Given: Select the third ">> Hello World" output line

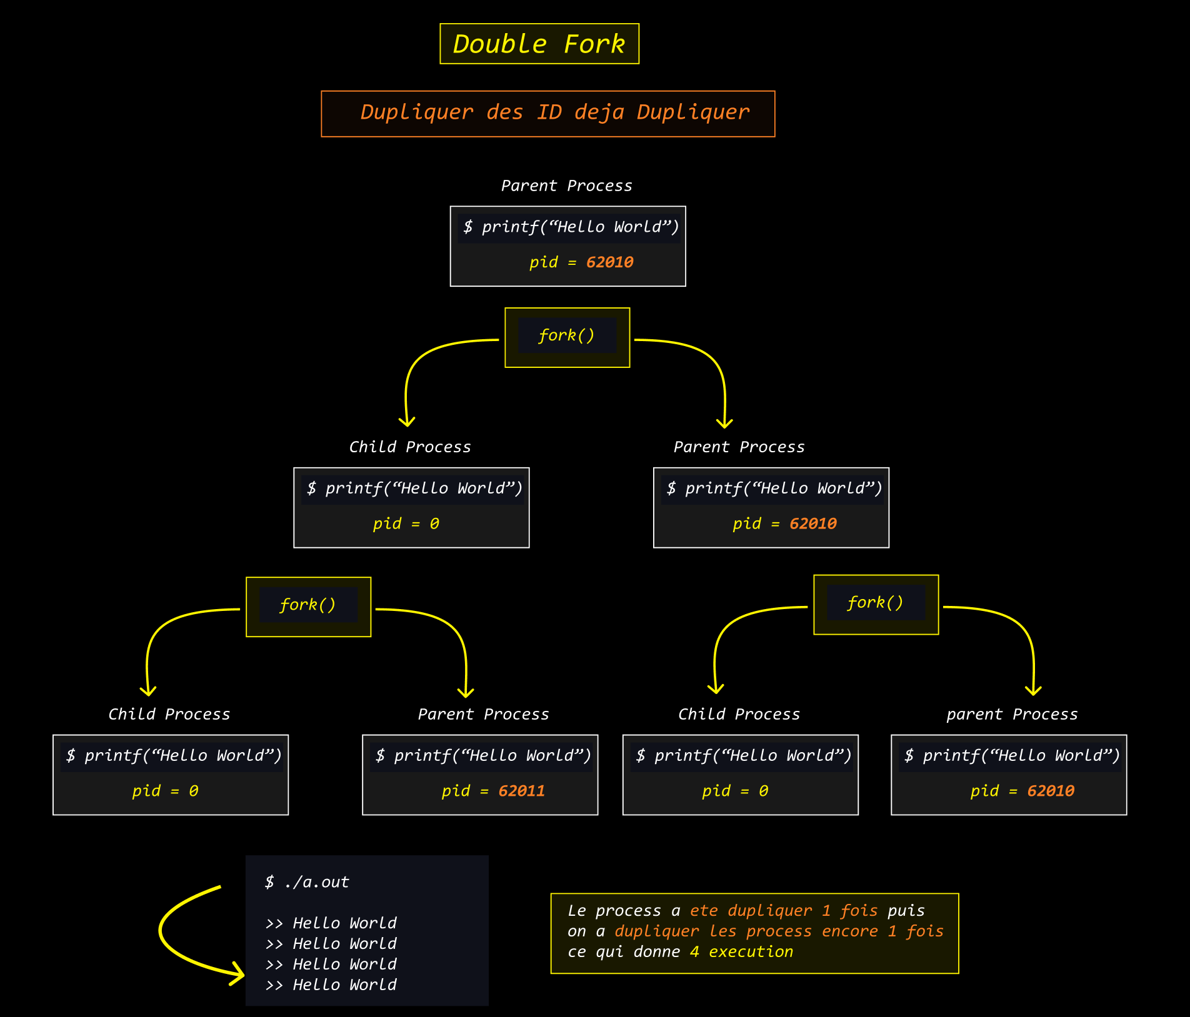Looking at the screenshot, I should tap(331, 964).
